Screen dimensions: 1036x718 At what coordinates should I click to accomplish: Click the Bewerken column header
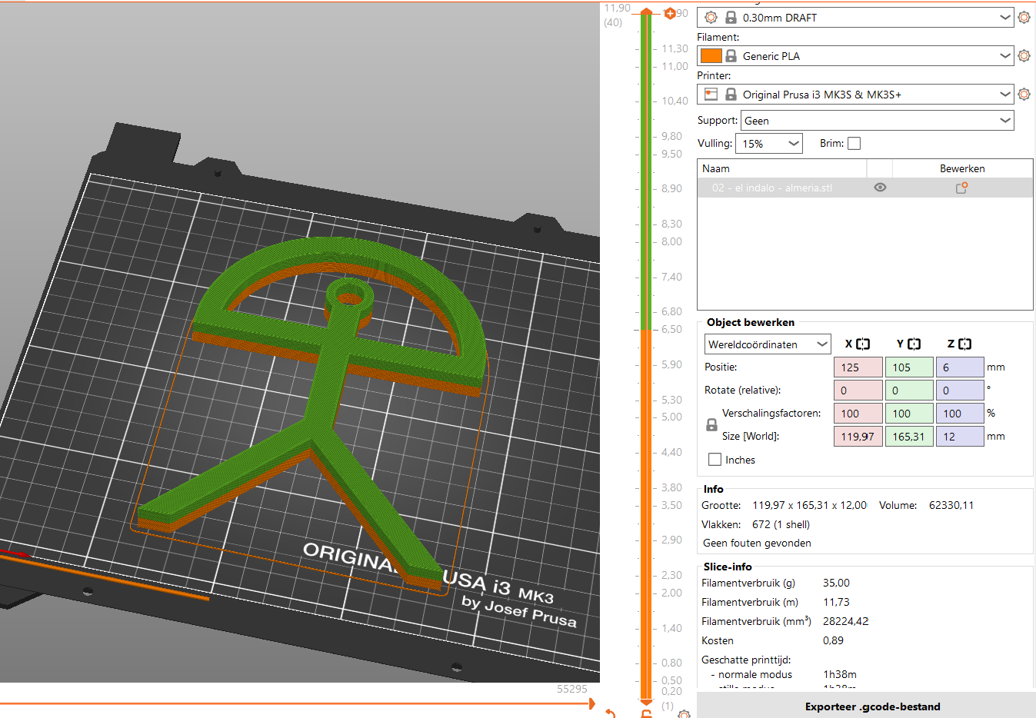point(962,168)
